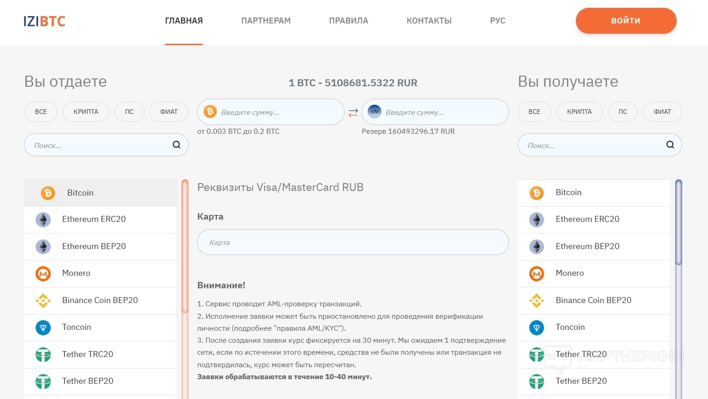
Task: Click the Карта card number field
Action: (x=353, y=242)
